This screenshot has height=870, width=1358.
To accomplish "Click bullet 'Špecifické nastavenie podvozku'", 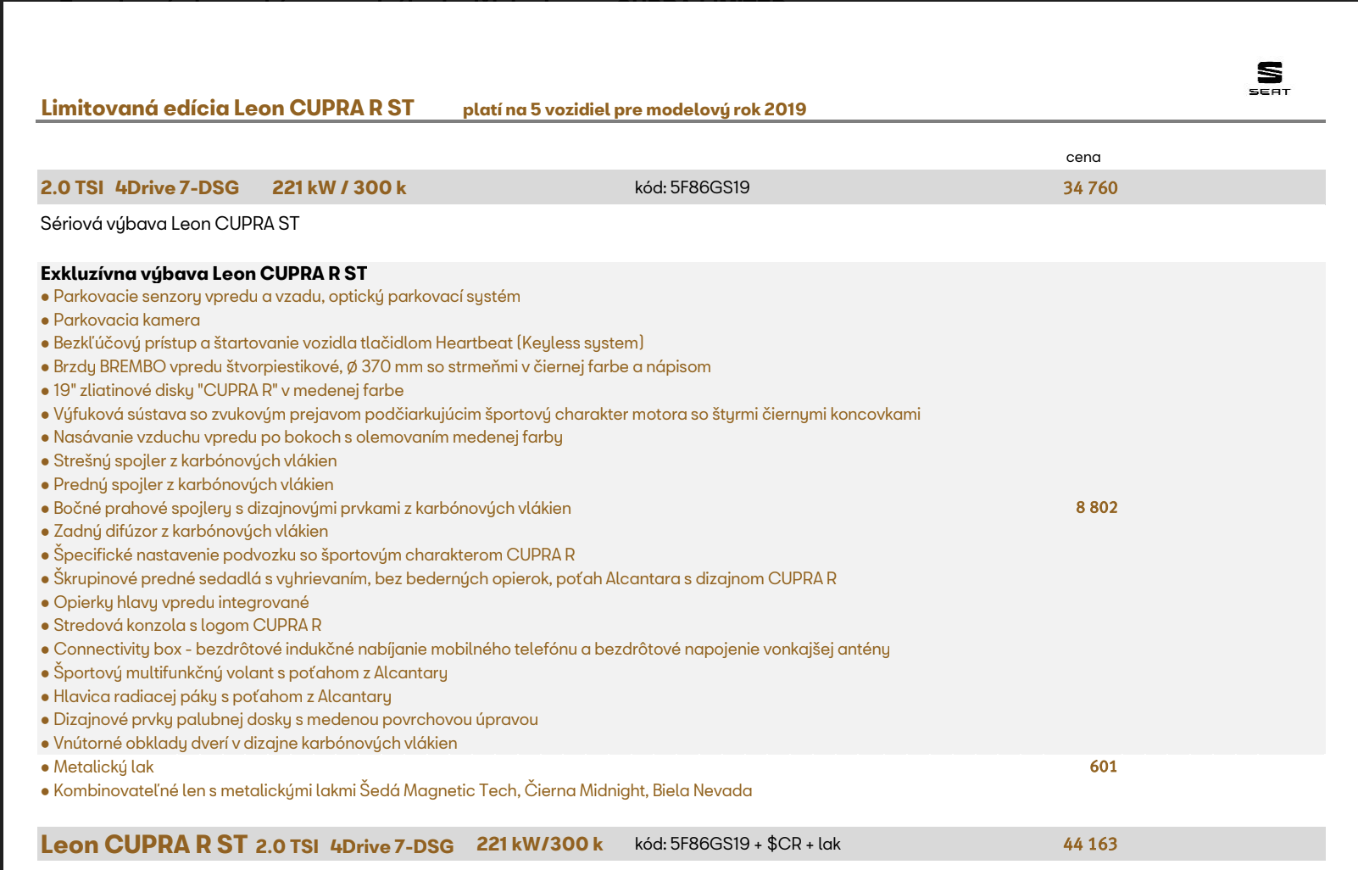I will [x=308, y=555].
